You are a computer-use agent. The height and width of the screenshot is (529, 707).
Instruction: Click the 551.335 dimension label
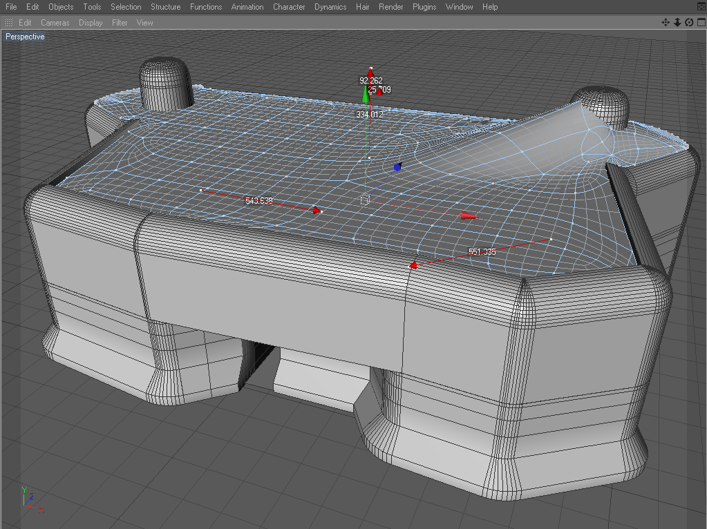pyautogui.click(x=482, y=252)
